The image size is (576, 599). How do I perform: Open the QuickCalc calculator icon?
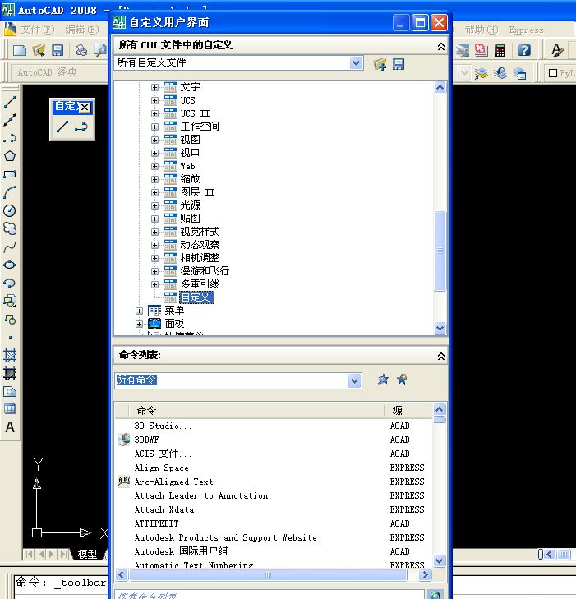point(500,50)
